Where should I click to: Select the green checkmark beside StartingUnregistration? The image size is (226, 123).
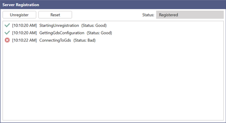point(8,25)
